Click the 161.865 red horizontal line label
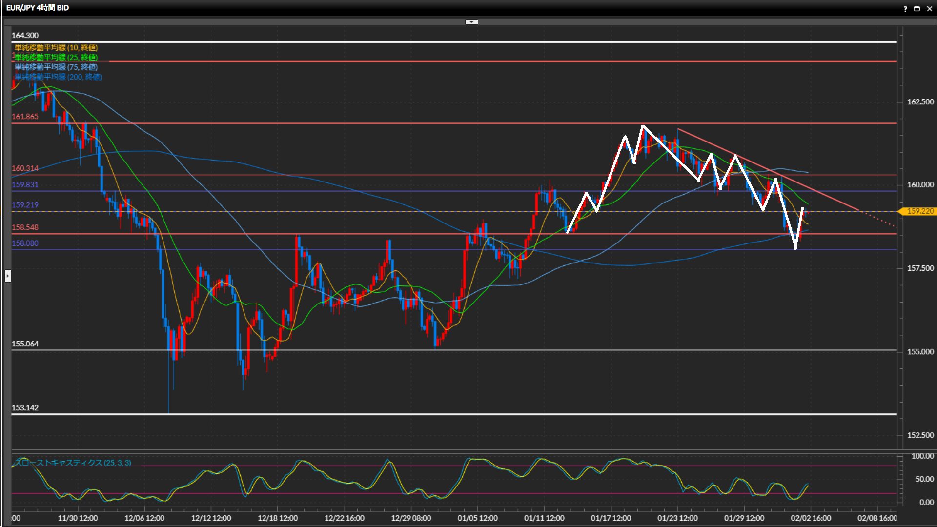937x527 pixels. pyautogui.click(x=25, y=117)
